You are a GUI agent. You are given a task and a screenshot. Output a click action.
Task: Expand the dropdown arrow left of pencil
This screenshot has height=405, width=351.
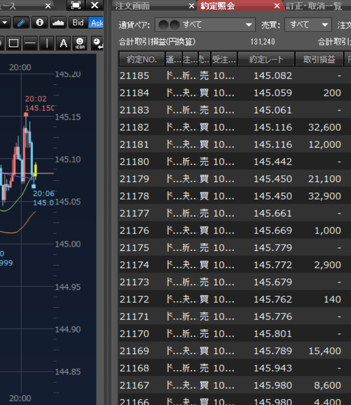(x=4, y=23)
